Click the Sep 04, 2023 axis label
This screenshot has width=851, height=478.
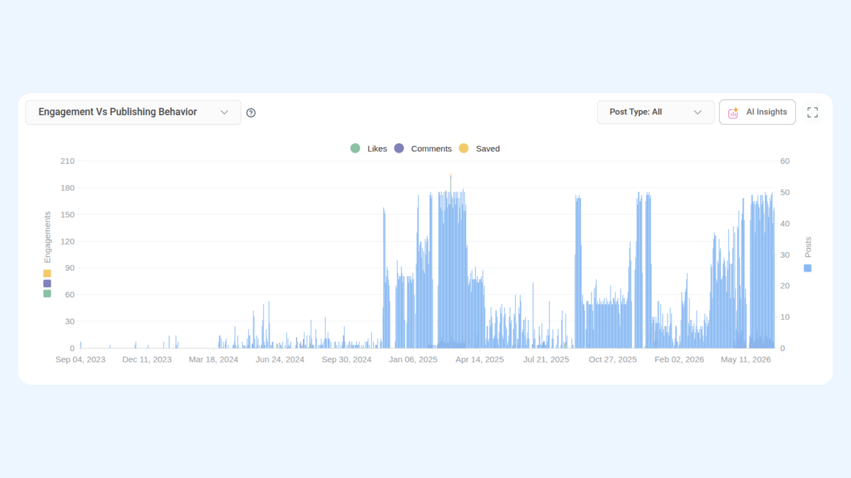(80, 360)
